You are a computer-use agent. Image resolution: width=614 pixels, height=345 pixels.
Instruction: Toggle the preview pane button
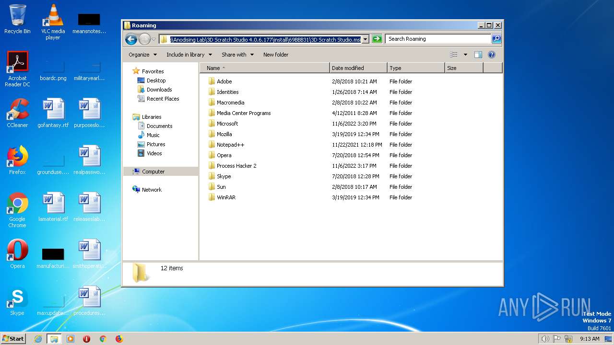coord(478,55)
